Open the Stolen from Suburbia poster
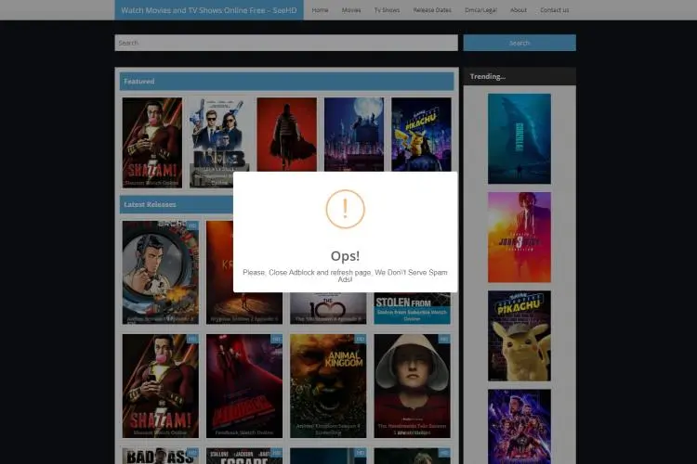The image size is (697, 464). tap(412, 308)
